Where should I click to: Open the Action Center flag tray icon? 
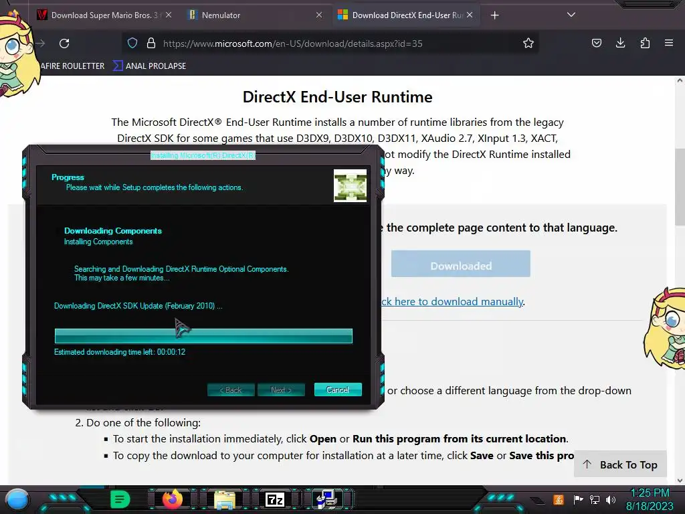578,499
